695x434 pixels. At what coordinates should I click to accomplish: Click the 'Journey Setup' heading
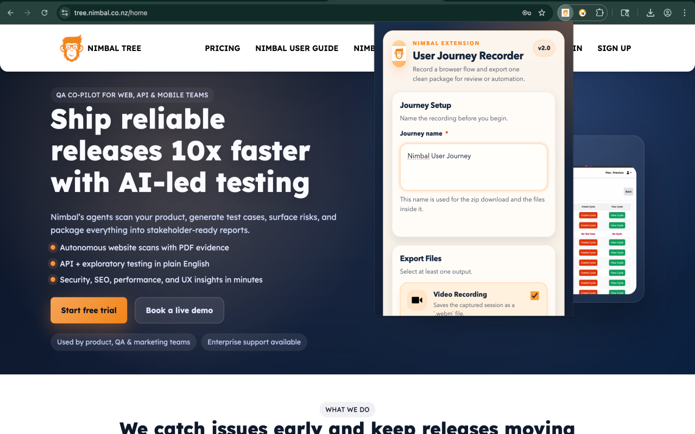coord(426,105)
